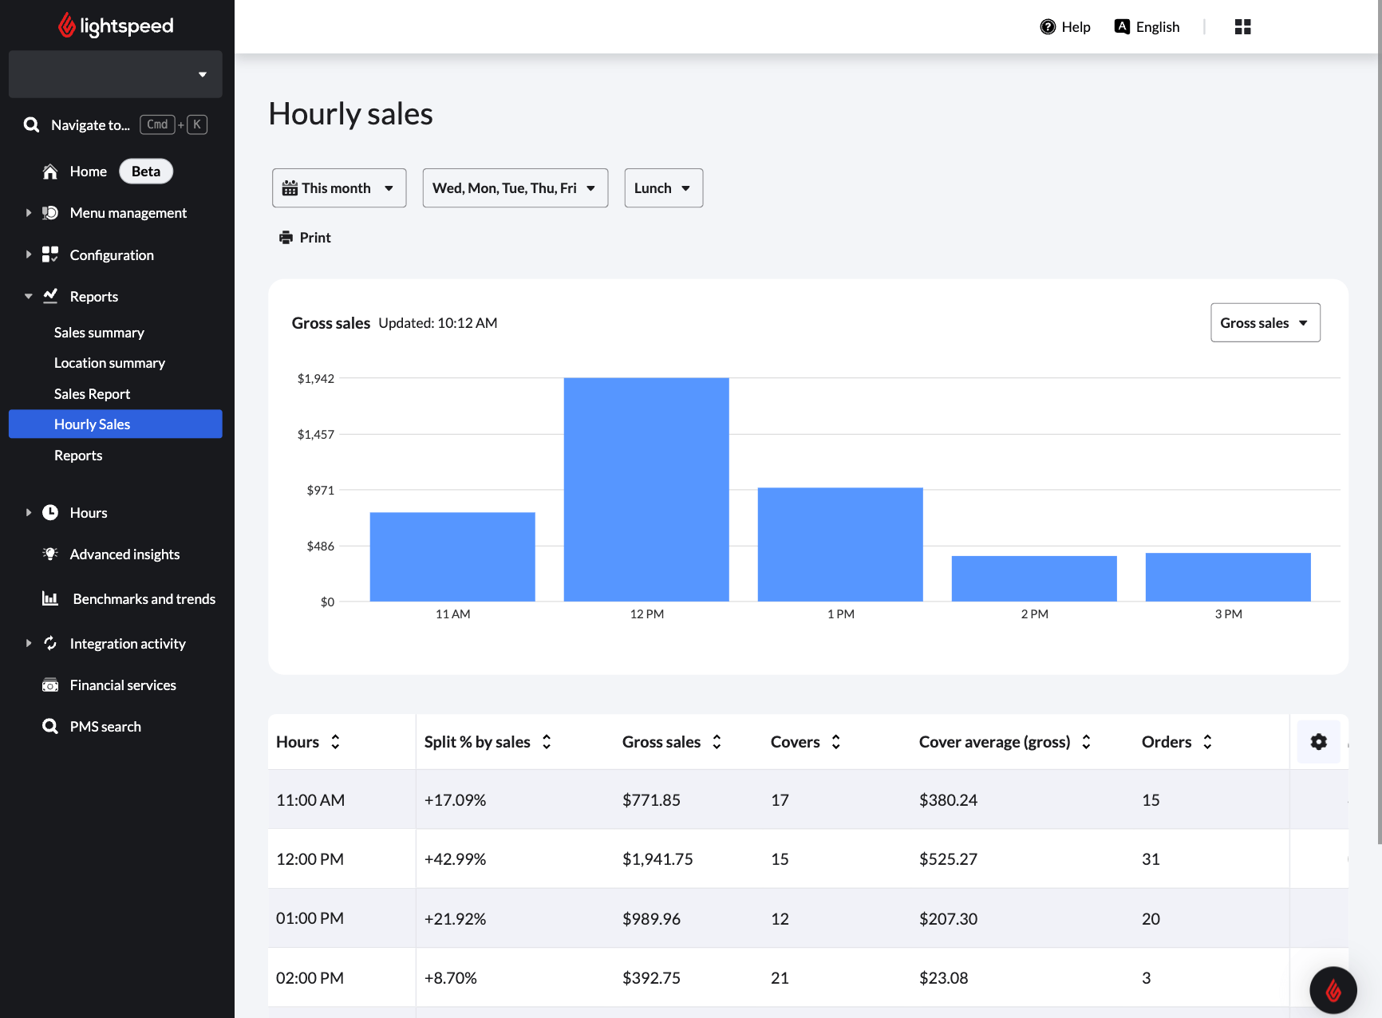
Task: Sort table by Covers column
Action: [835, 742]
